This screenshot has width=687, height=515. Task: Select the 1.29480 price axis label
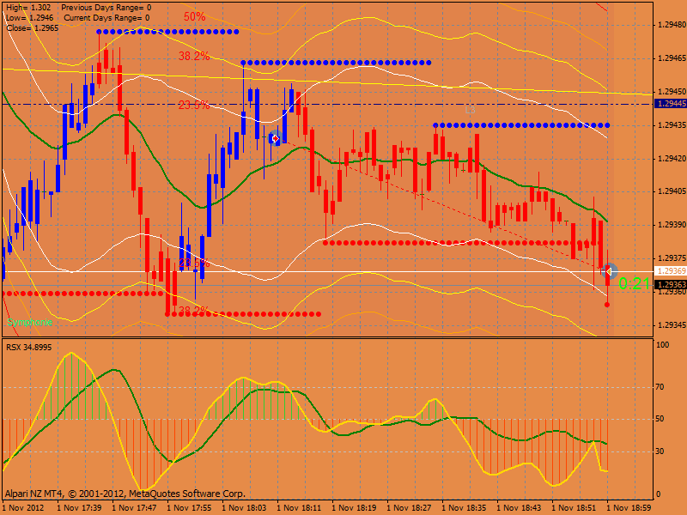[672, 25]
